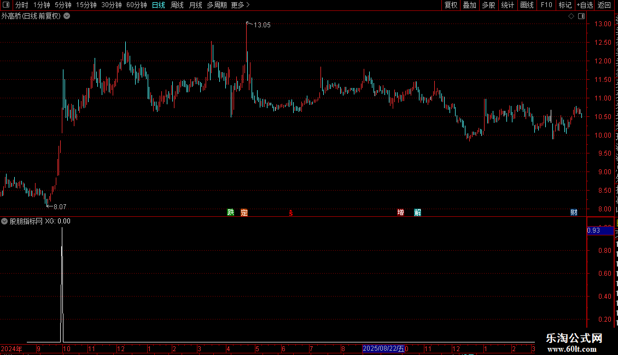Open the F10 company info
This screenshot has height=355, width=618.
tap(546, 5)
